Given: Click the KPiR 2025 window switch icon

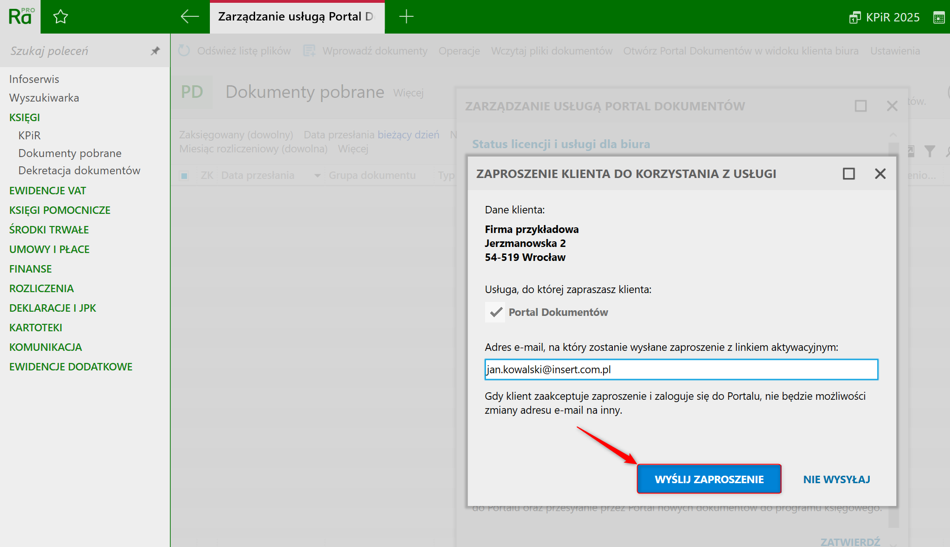Looking at the screenshot, I should click(x=854, y=18).
